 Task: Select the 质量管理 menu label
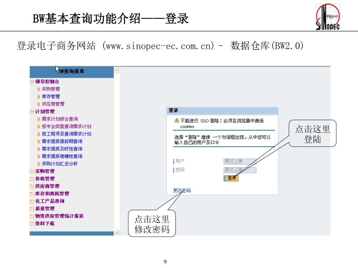pyautogui.click(x=45, y=209)
